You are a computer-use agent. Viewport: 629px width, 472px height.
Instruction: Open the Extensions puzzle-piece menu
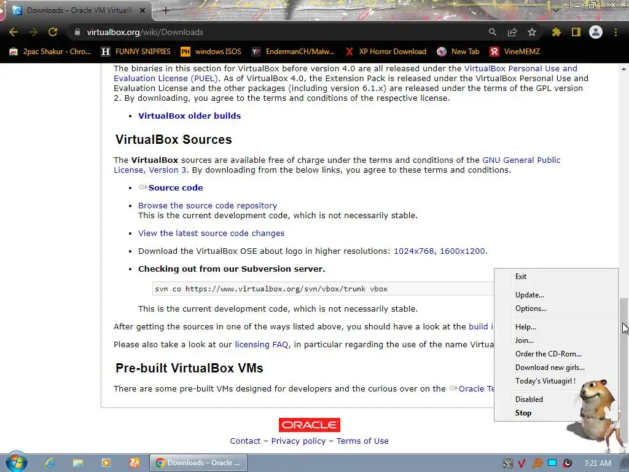tap(557, 32)
